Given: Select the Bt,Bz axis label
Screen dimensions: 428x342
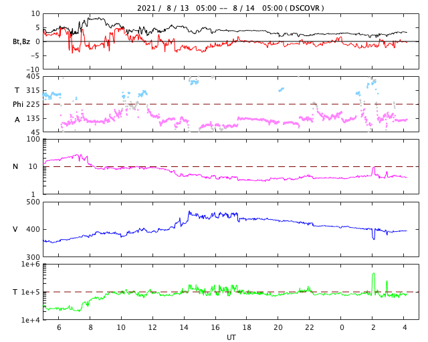Looking at the screenshot, I should pyautogui.click(x=21, y=41).
